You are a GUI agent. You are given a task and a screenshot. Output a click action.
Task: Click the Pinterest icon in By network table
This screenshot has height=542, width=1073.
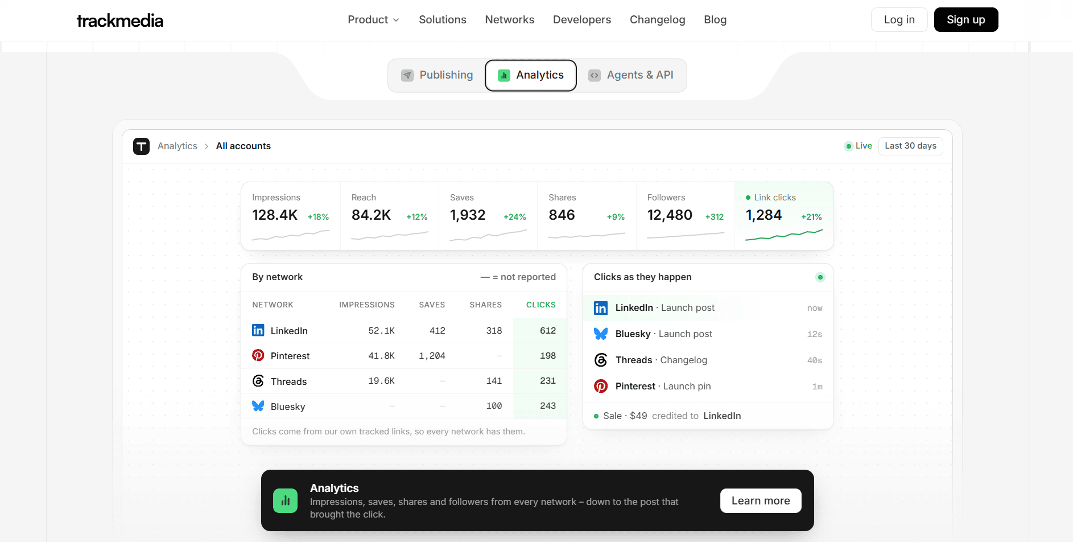258,355
